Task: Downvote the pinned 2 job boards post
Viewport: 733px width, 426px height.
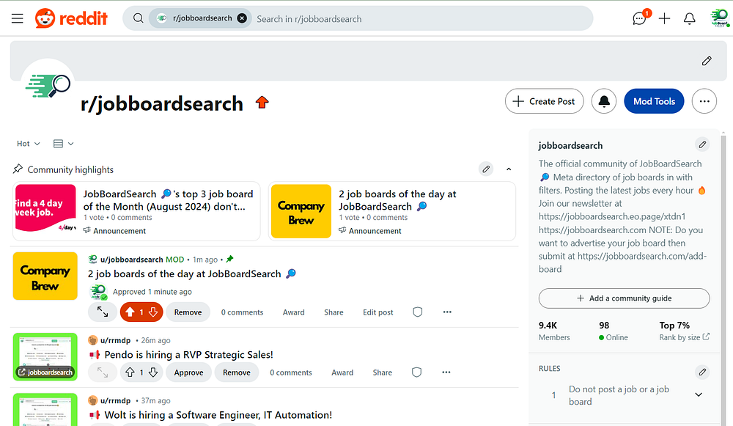Action: [153, 312]
